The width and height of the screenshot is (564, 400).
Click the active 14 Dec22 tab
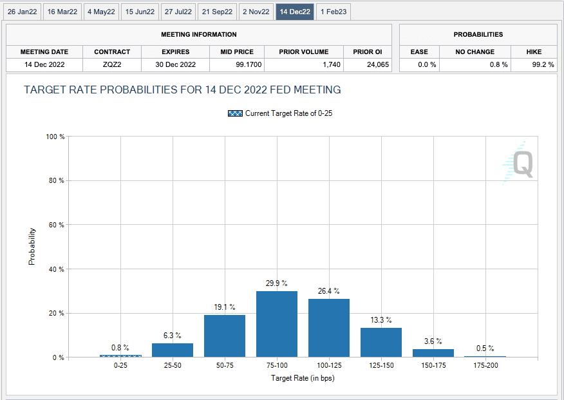click(295, 12)
